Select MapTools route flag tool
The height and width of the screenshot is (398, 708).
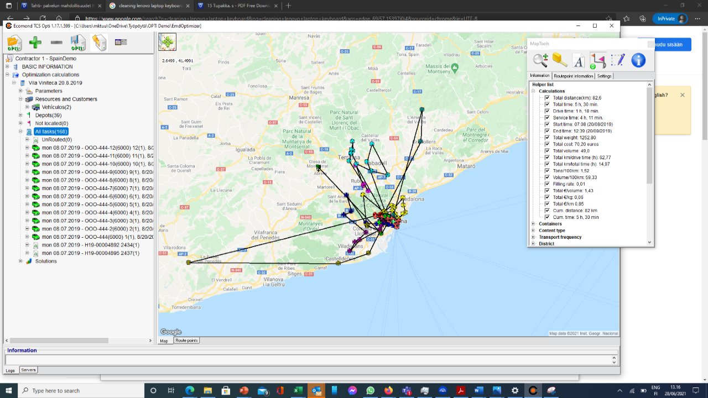[x=598, y=60]
